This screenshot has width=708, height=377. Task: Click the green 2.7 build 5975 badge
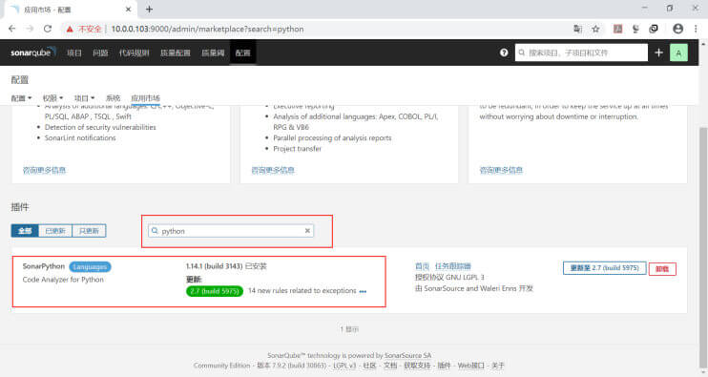click(x=215, y=291)
